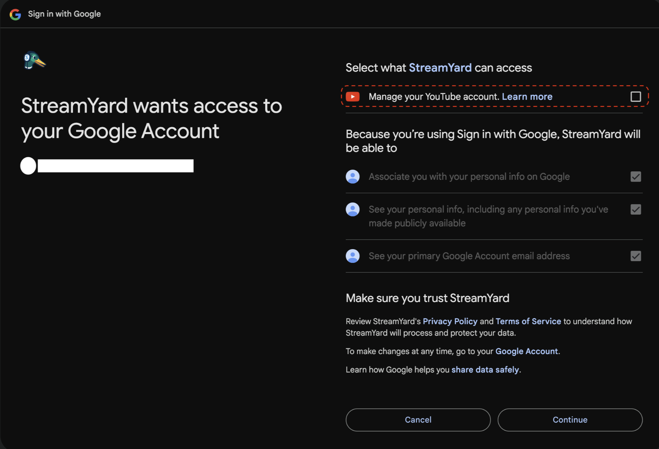
Task: Click the "See your primary Google Account email" checkbox
Action: (x=635, y=256)
